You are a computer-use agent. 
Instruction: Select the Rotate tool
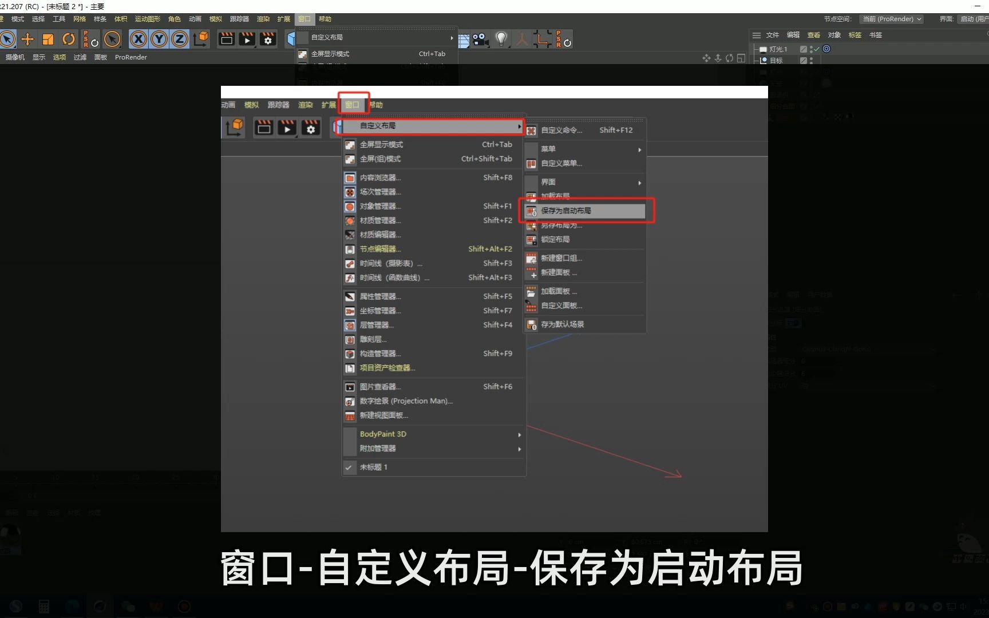point(69,39)
